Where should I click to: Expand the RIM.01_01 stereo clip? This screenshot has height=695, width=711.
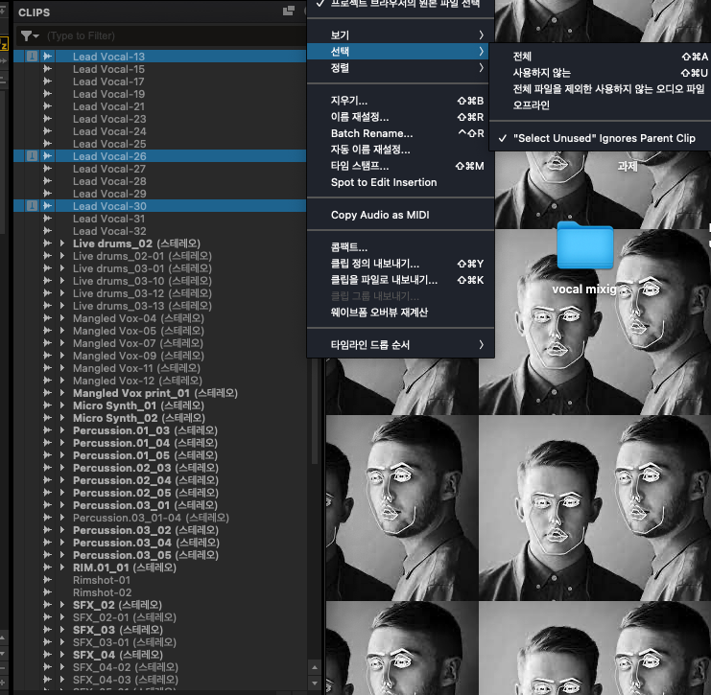62,568
